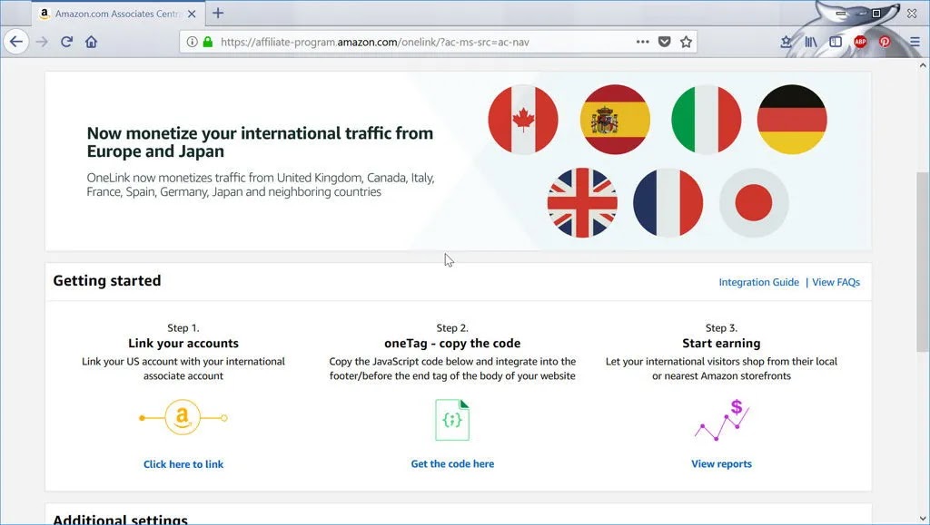930x525 pixels.
Task: Toggle the sidebar view icon
Action: [836, 42]
